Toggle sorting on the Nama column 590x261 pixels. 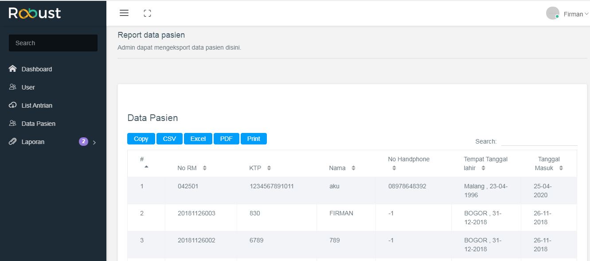tap(353, 168)
